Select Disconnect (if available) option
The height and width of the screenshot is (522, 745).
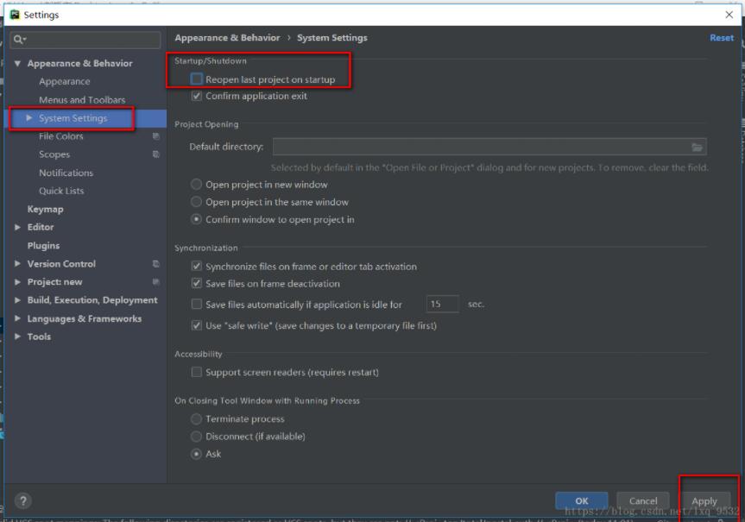tap(196, 437)
